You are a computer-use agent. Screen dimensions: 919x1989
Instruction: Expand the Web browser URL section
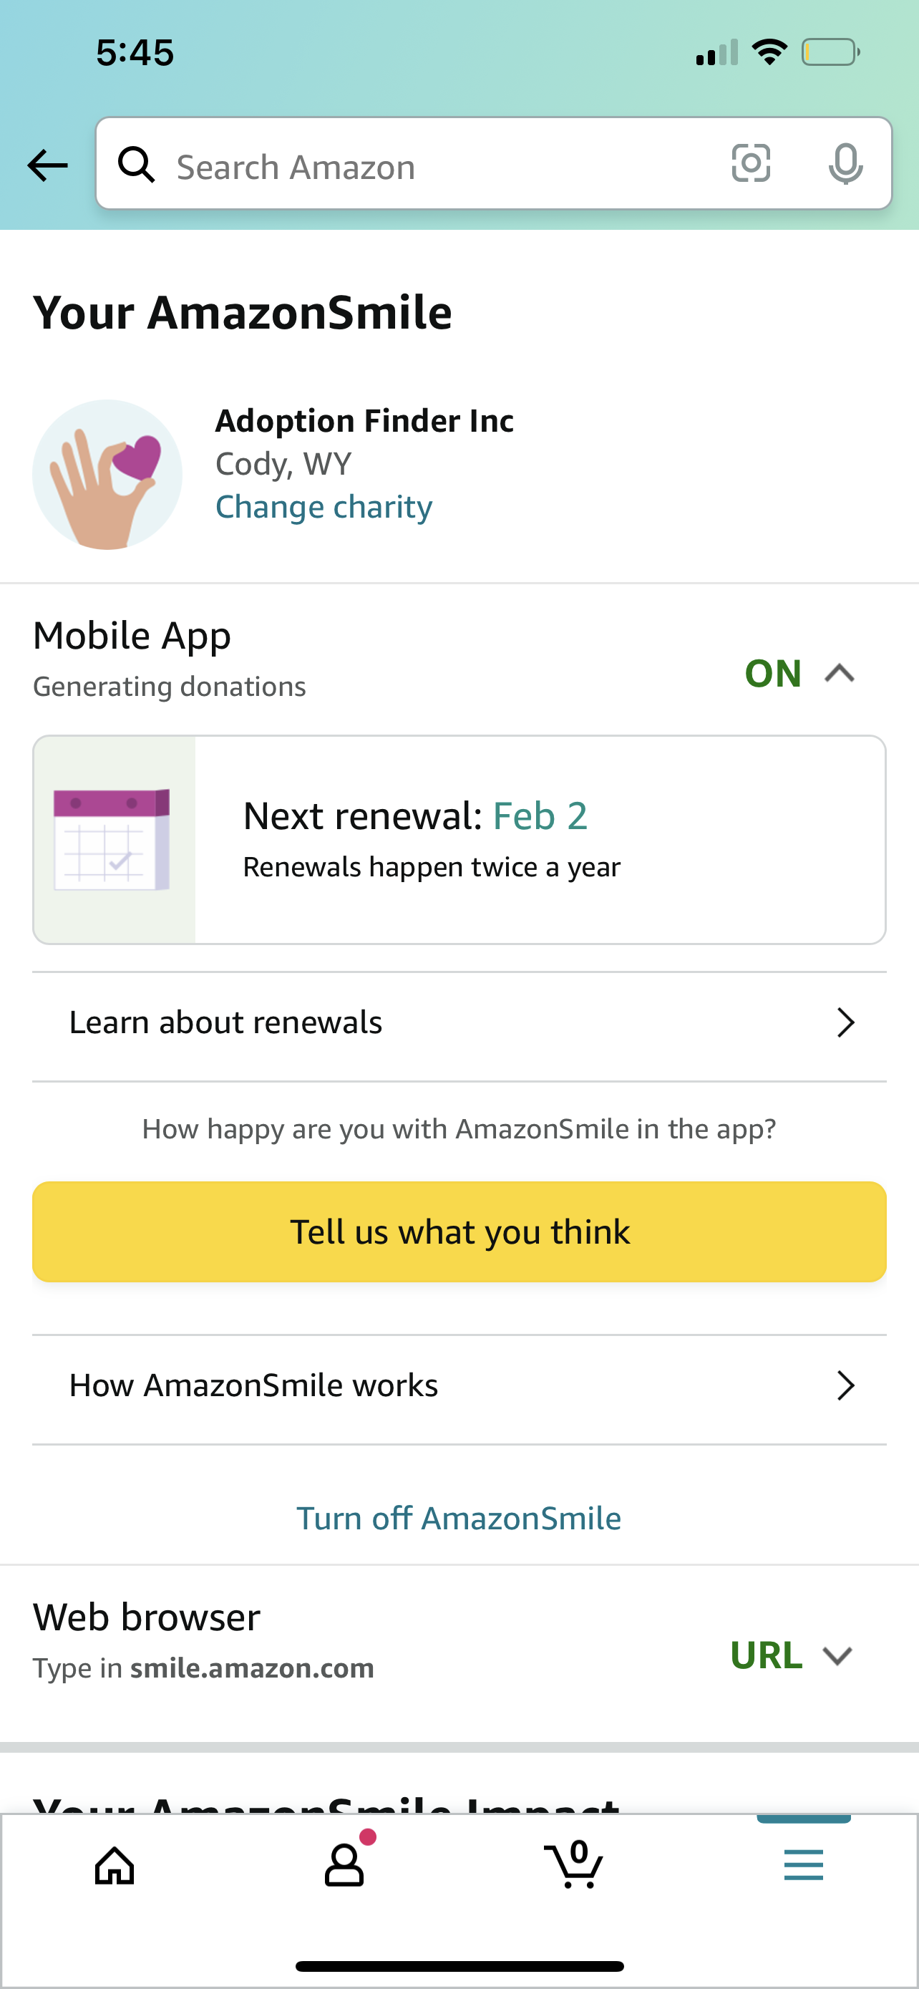coord(792,1655)
